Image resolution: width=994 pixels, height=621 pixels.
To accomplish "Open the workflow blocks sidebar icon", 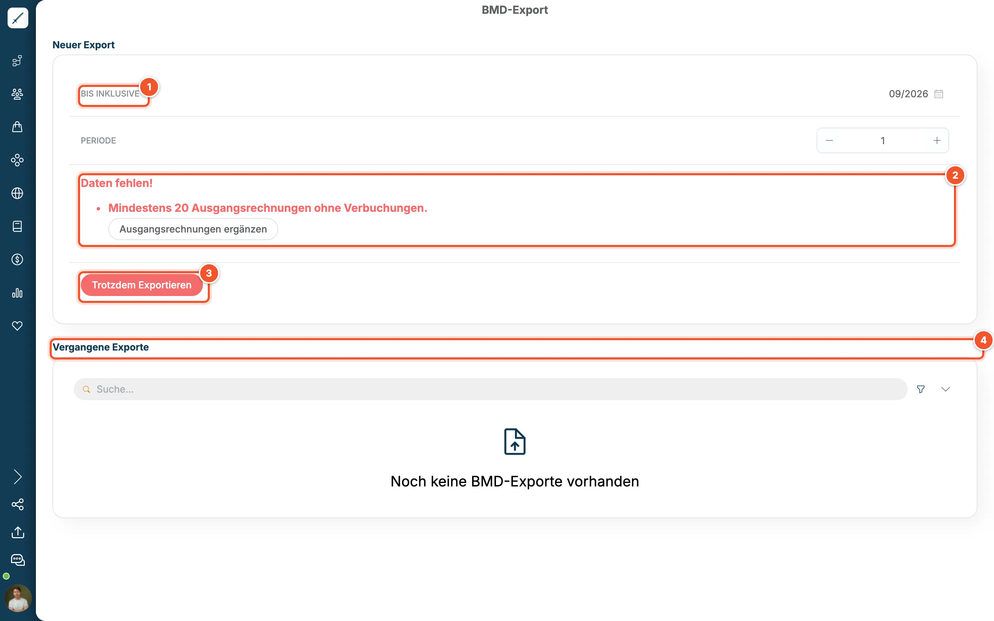I will tap(17, 61).
